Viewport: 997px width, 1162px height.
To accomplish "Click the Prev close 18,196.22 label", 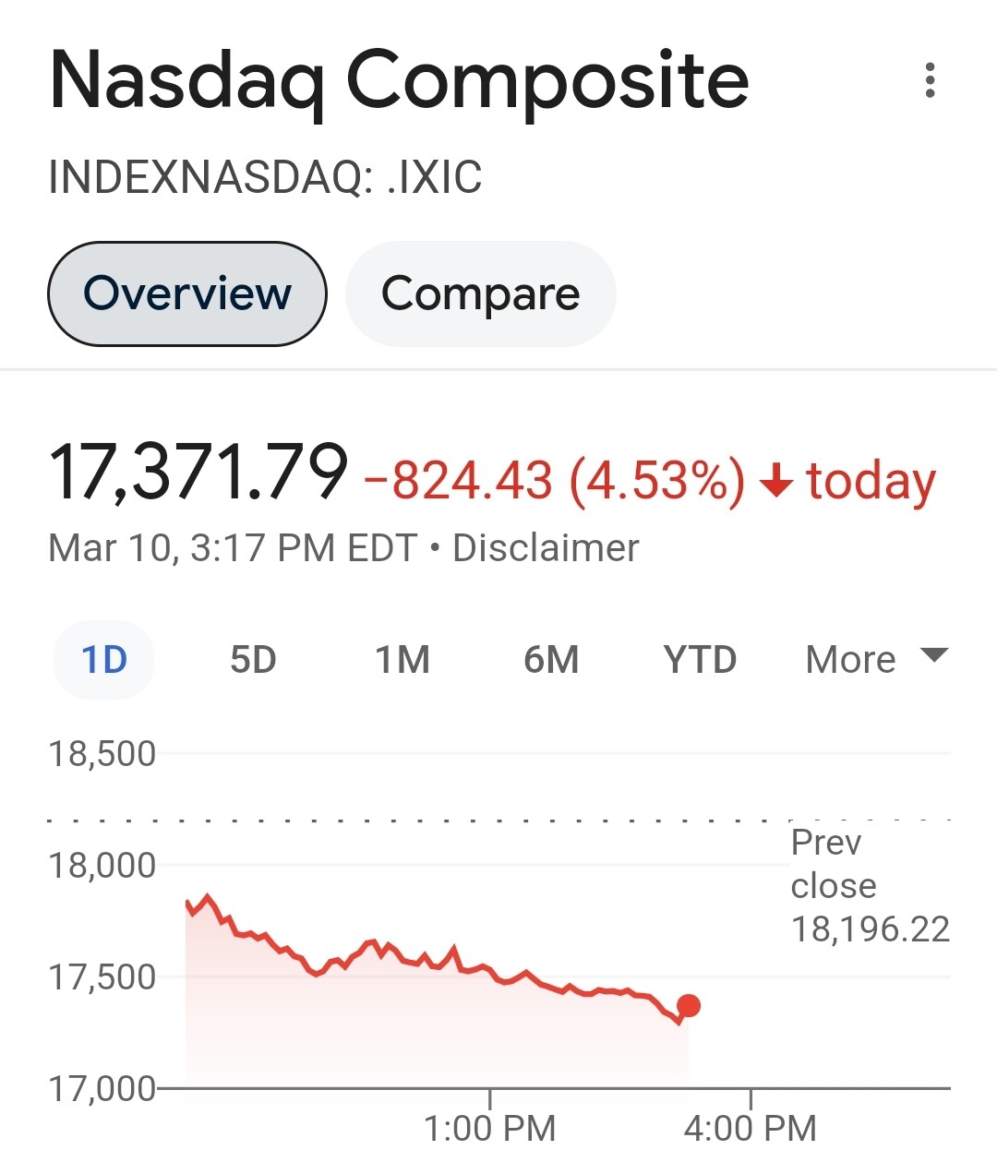I will tap(870, 885).
